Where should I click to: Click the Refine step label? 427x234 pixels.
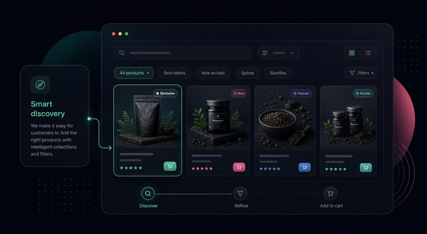point(241,206)
